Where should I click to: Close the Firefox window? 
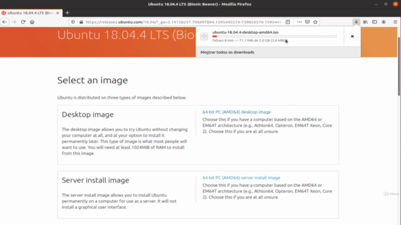[x=395, y=4]
